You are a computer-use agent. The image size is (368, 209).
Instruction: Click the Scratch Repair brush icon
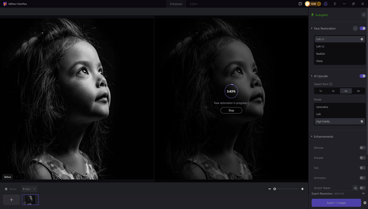355,188
